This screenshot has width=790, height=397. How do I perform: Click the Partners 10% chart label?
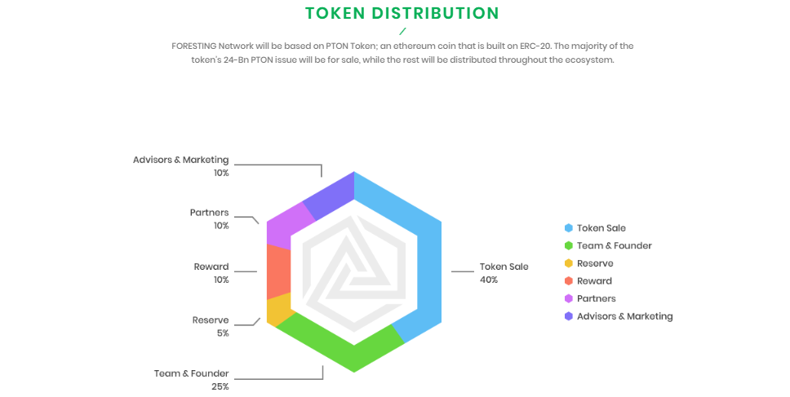[210, 218]
